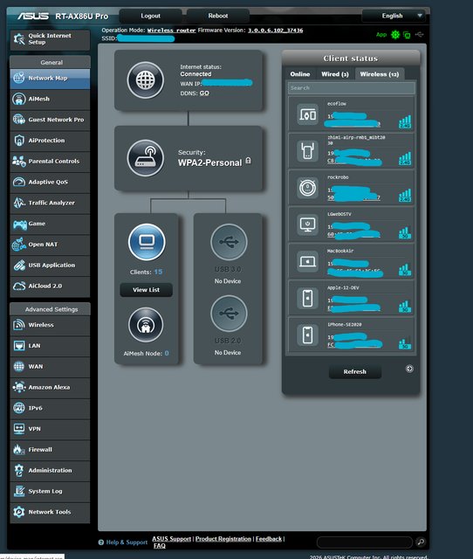Open VPN settings
This screenshot has width=473, height=559.
point(50,429)
